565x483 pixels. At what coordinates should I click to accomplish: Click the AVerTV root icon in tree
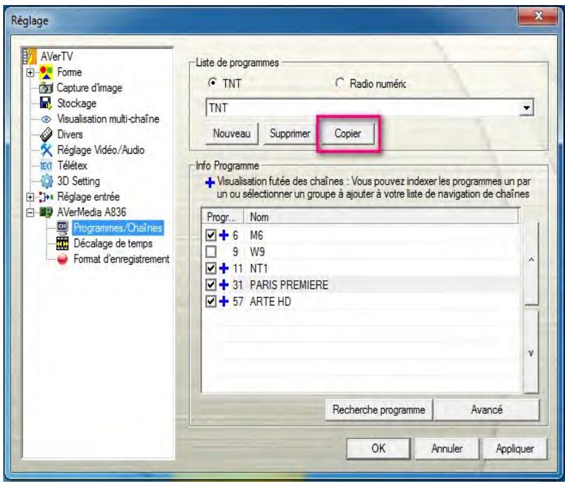tap(30, 56)
